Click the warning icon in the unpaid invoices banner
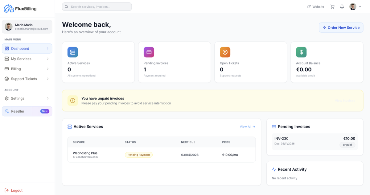Image resolution: width=370 pixels, height=195 pixels. 72,101
